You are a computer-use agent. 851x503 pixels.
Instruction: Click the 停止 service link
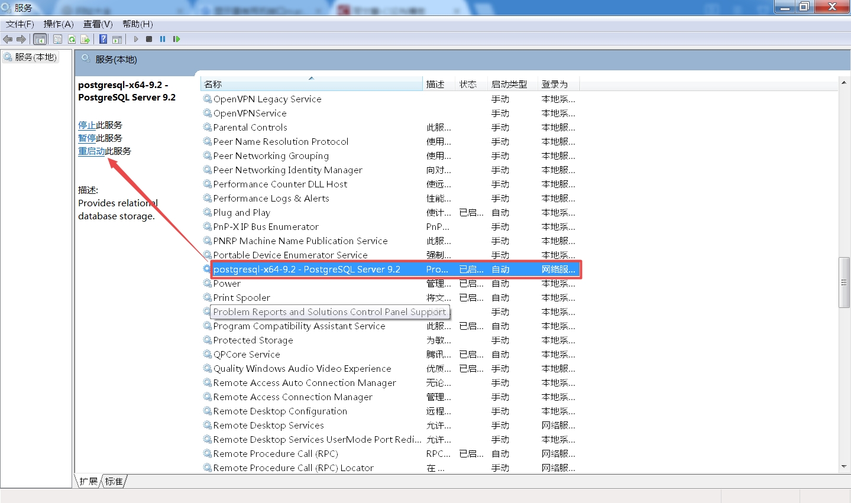coord(86,125)
